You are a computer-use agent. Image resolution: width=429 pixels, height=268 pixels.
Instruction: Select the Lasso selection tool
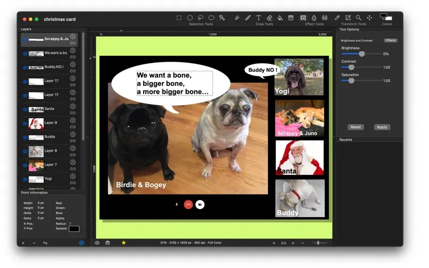(x=201, y=18)
